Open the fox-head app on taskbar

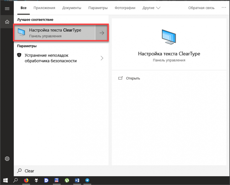click(36, 181)
